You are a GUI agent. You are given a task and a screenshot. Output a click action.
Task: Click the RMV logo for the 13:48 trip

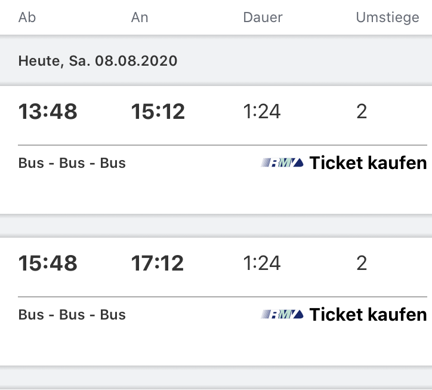[x=282, y=162]
